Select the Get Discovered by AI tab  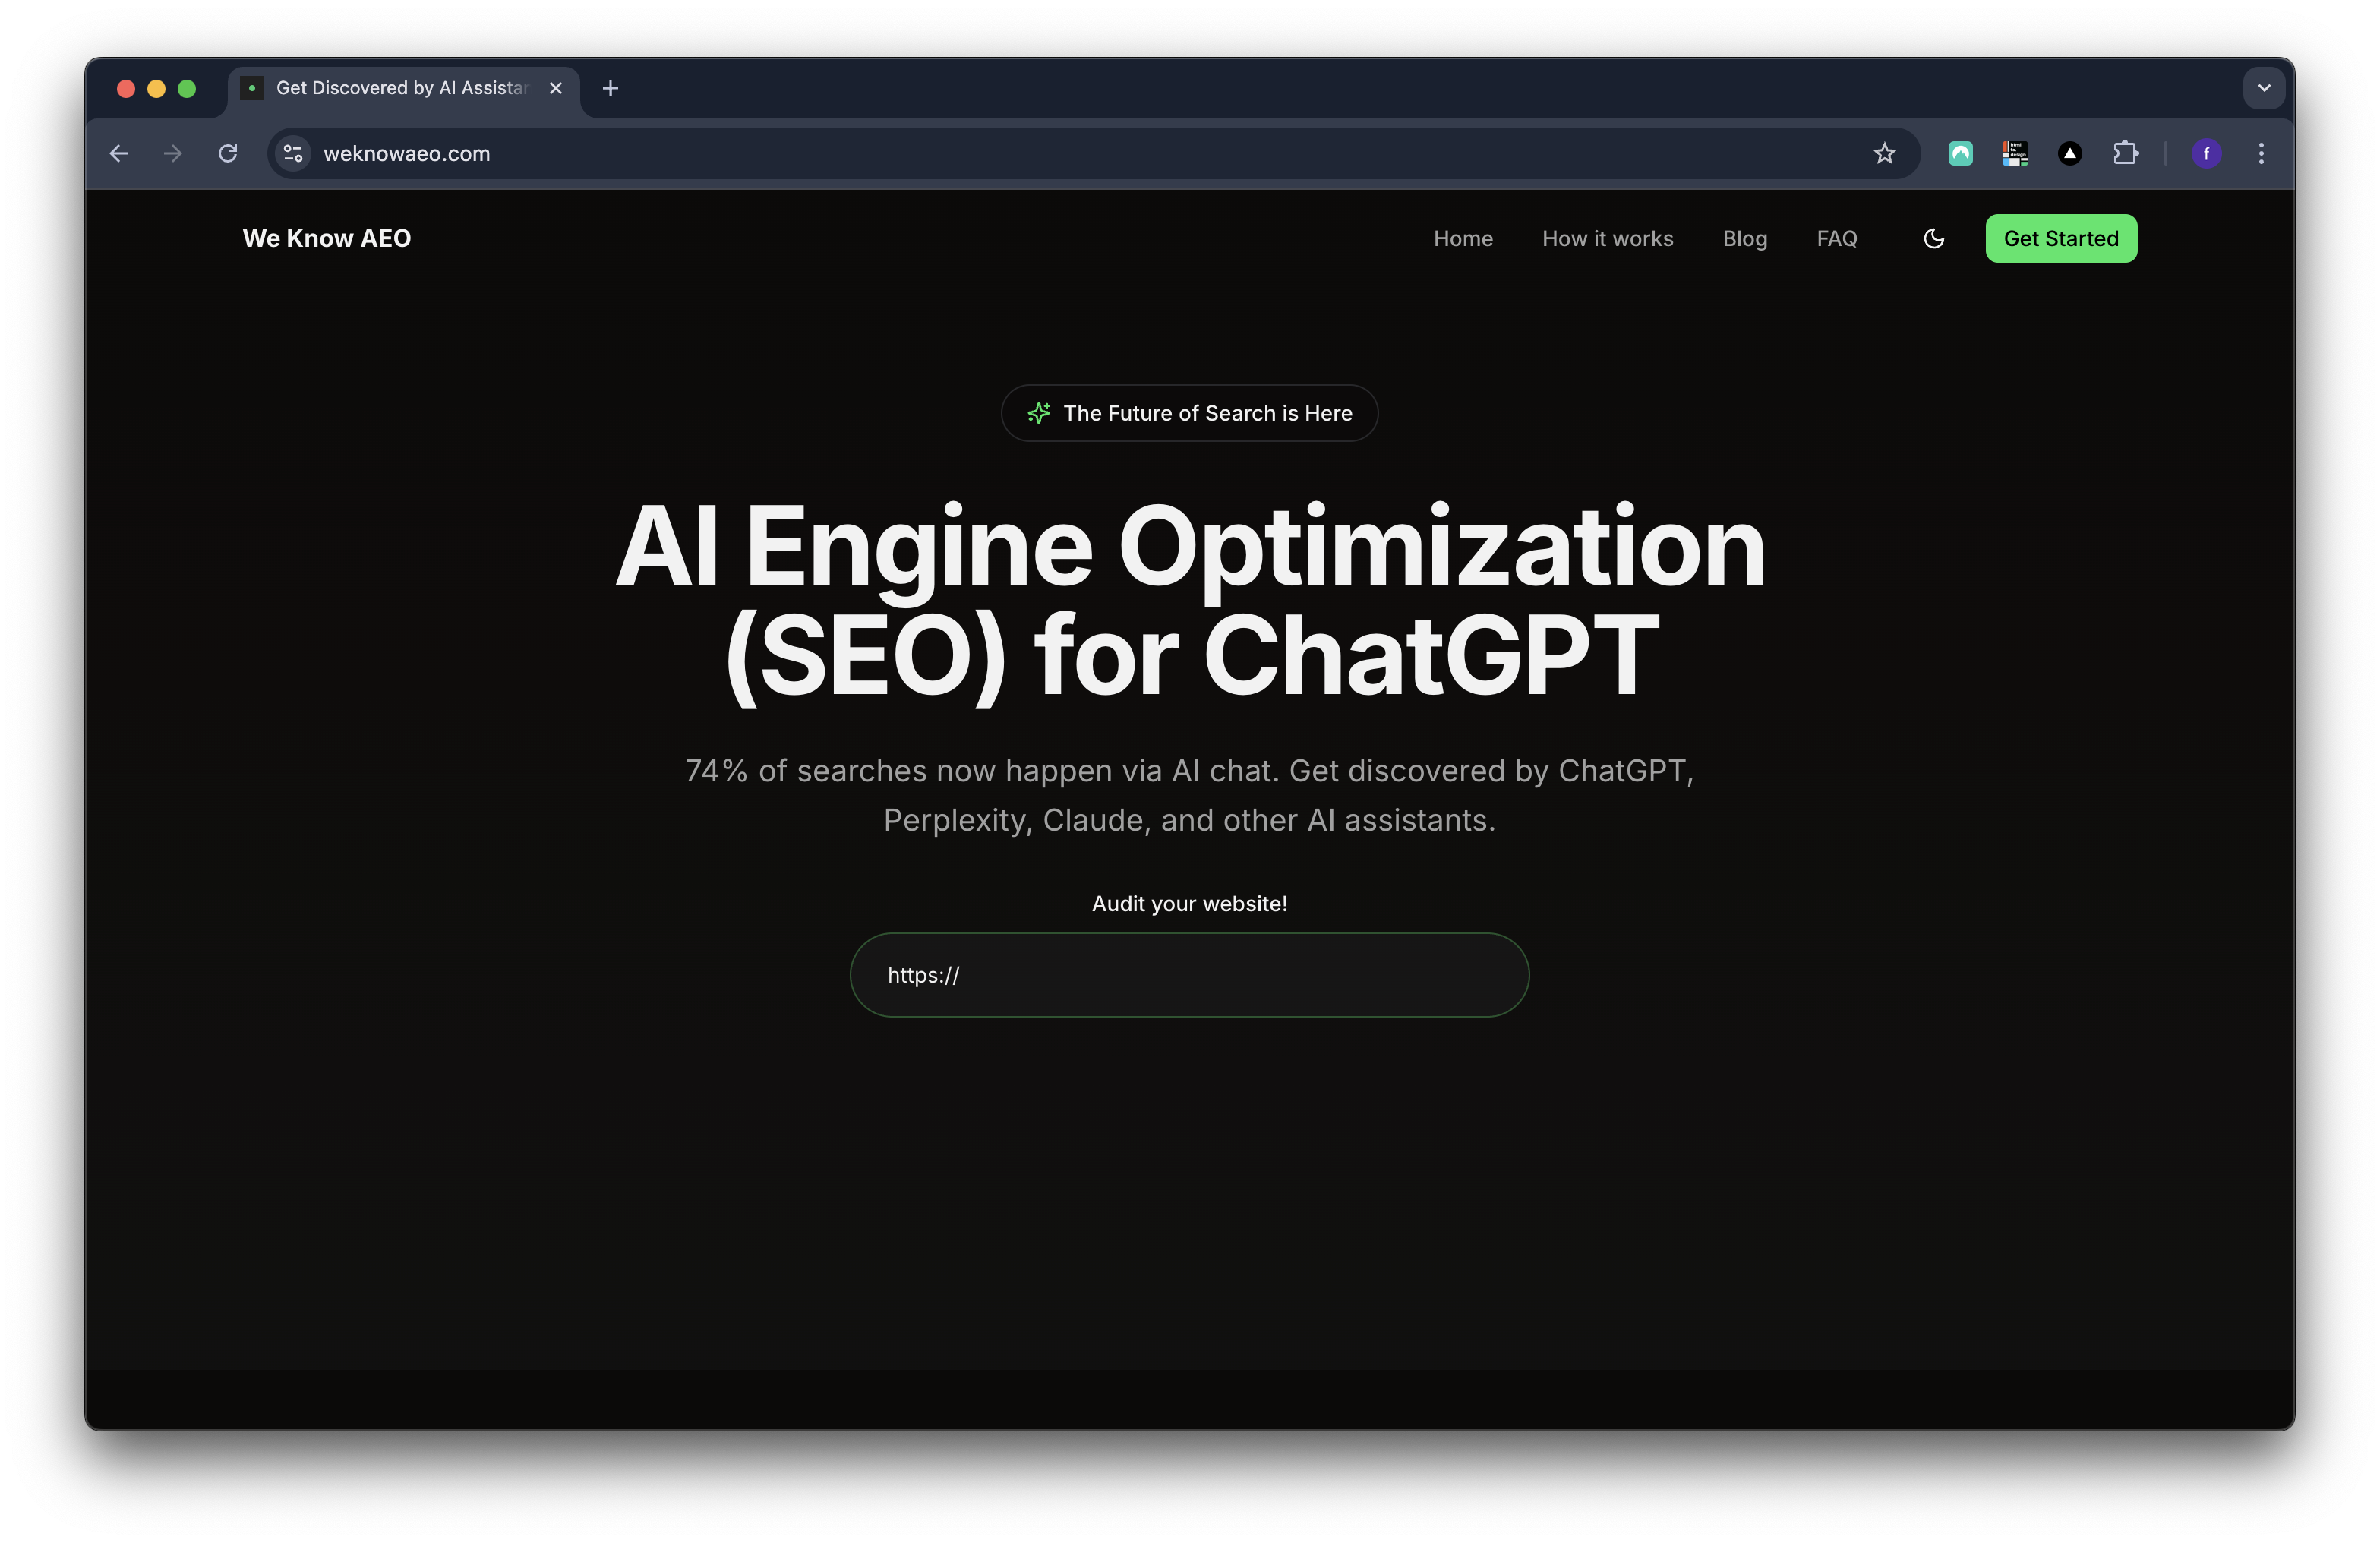click(x=400, y=88)
